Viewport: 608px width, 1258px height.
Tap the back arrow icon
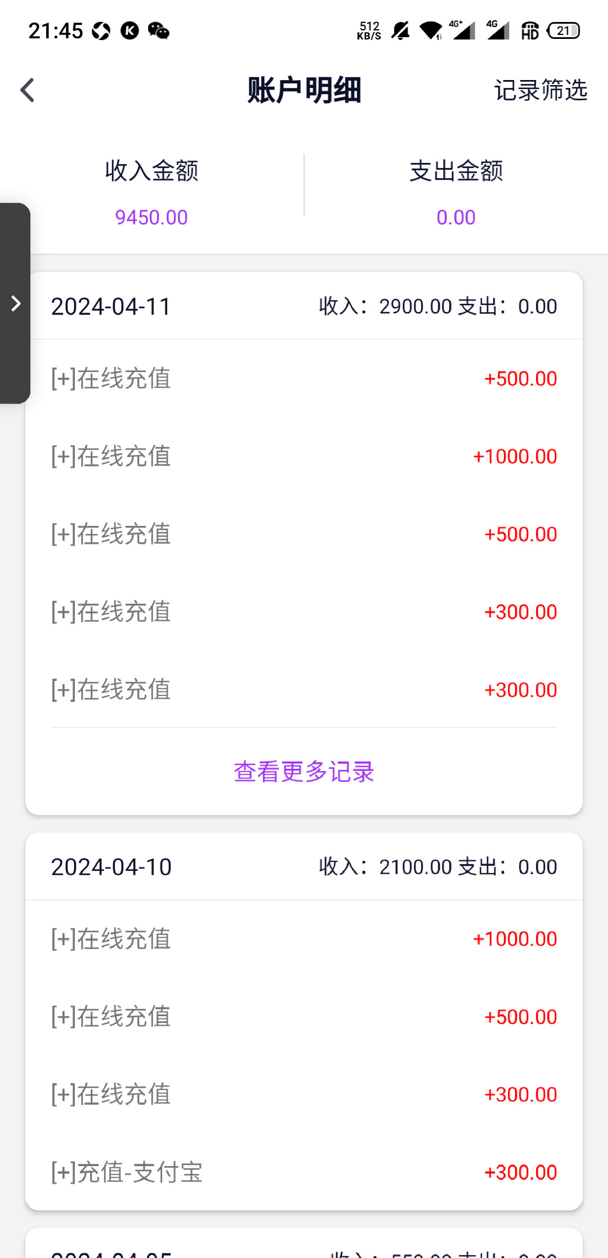(27, 90)
